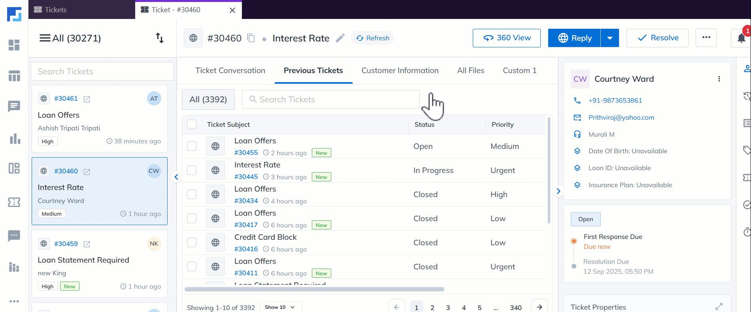Click the email icon beside Prithviraj@yahoo.com
This screenshot has width=751, height=312.
click(577, 117)
